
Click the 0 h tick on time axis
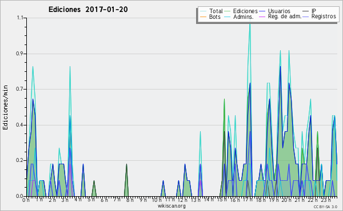coord(26,200)
